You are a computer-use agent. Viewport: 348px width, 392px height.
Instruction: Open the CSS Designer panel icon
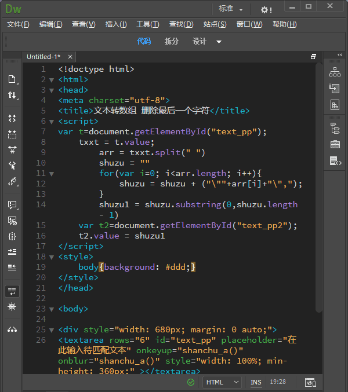coord(335,105)
